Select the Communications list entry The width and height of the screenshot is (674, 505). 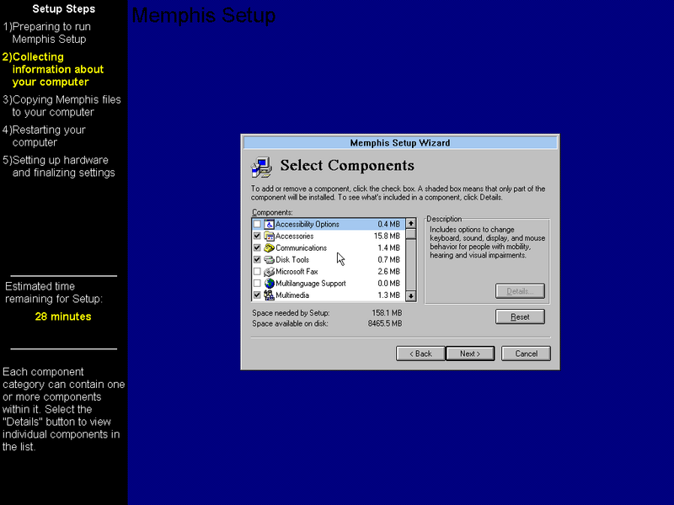[x=329, y=247]
